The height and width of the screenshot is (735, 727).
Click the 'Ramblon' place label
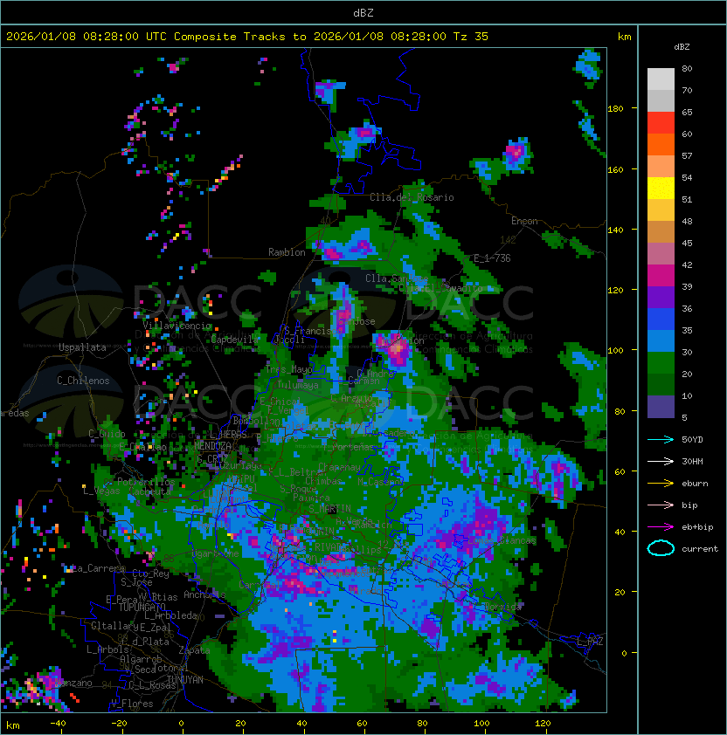click(287, 252)
